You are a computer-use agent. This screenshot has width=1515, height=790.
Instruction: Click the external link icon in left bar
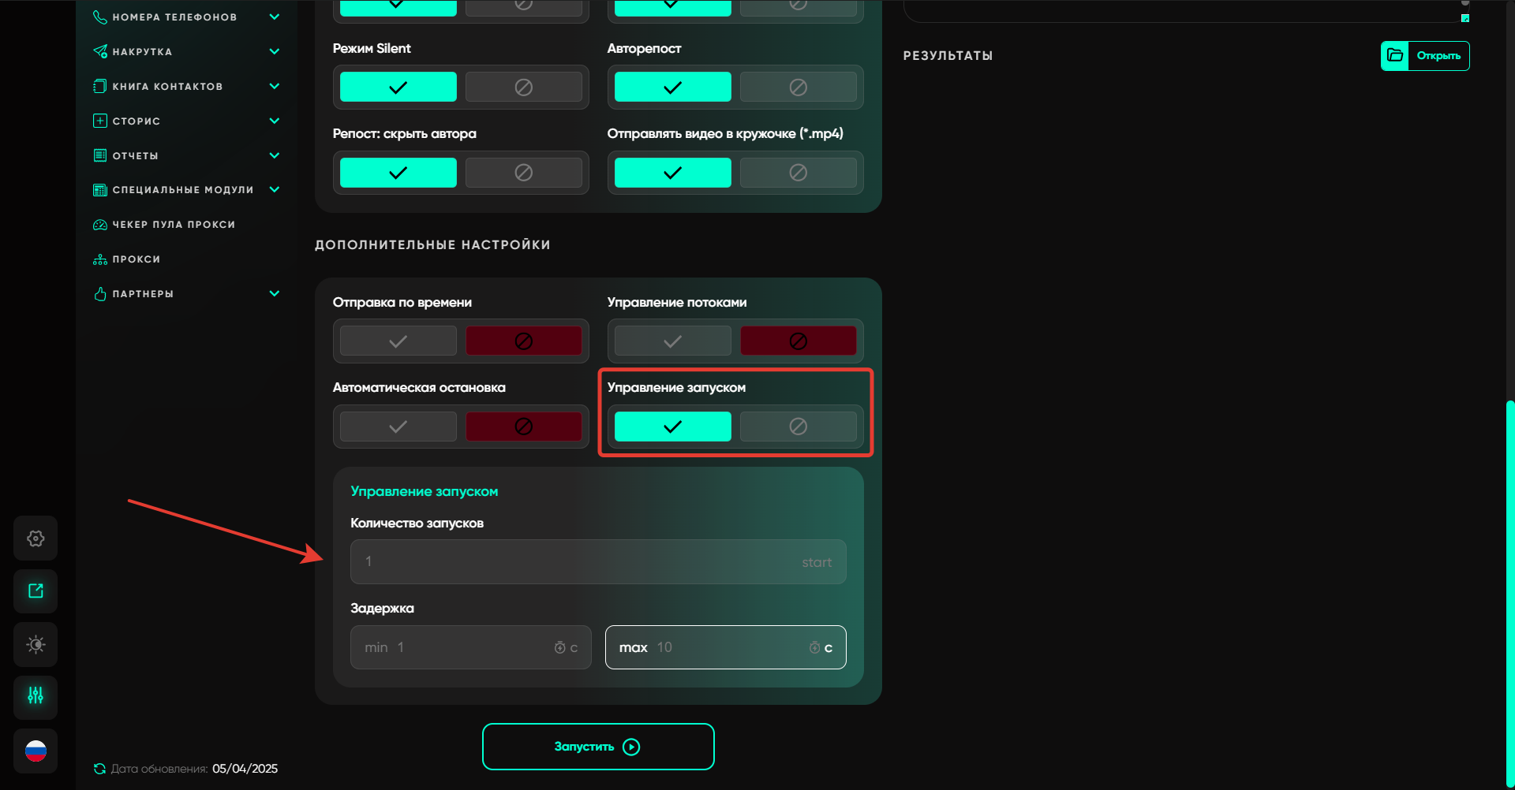[x=36, y=591]
